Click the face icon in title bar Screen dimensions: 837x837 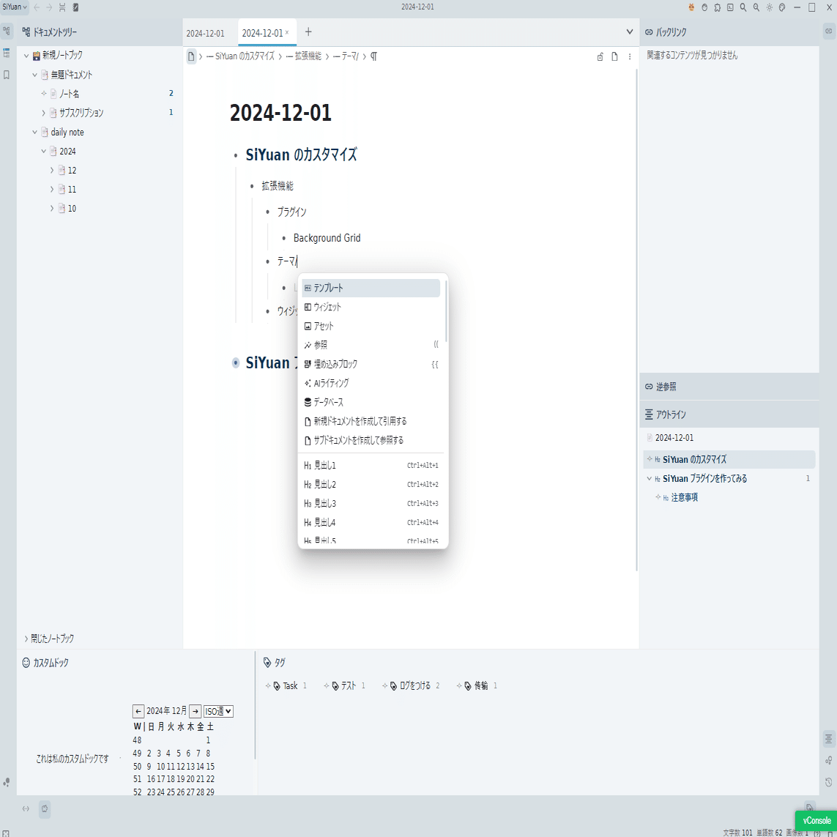pos(704,7)
